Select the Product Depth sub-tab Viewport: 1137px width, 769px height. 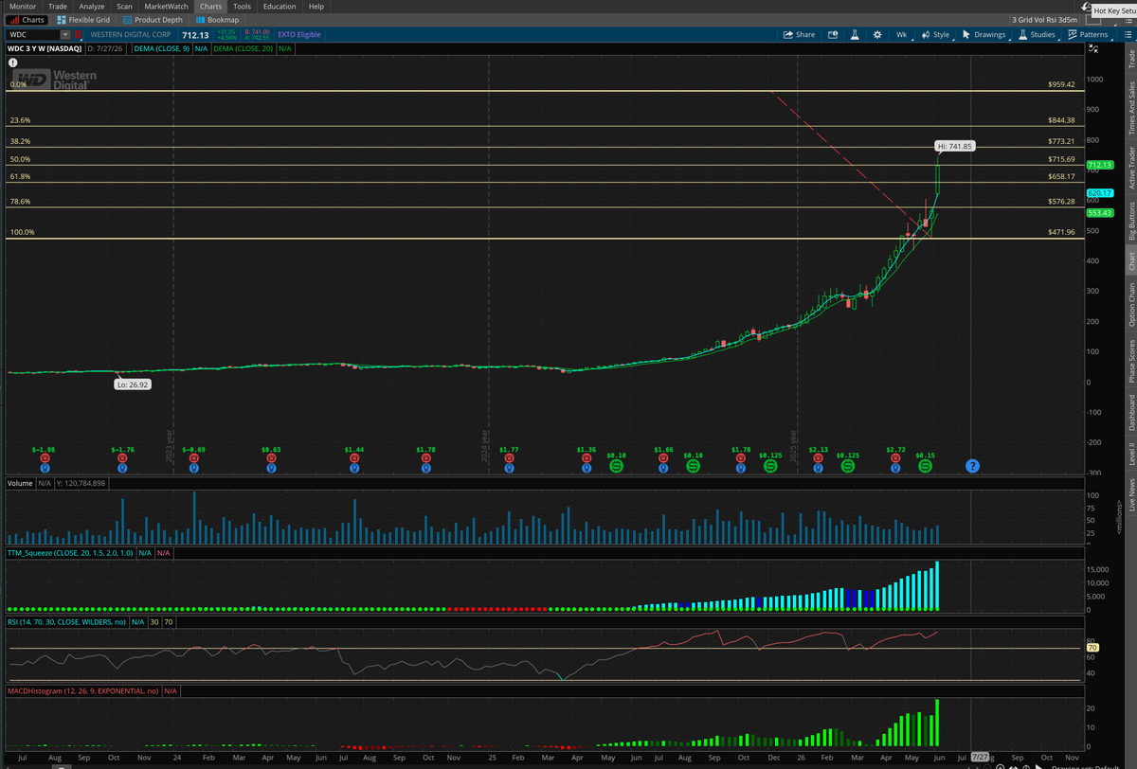click(153, 19)
